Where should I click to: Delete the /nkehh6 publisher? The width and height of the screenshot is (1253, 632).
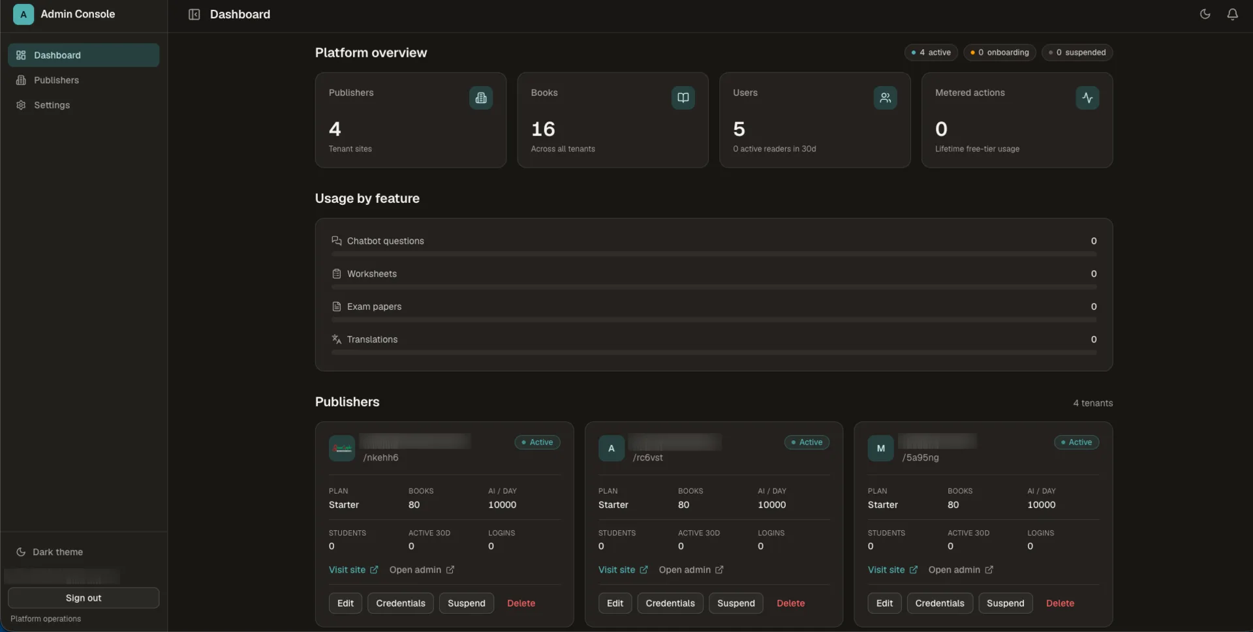click(521, 603)
